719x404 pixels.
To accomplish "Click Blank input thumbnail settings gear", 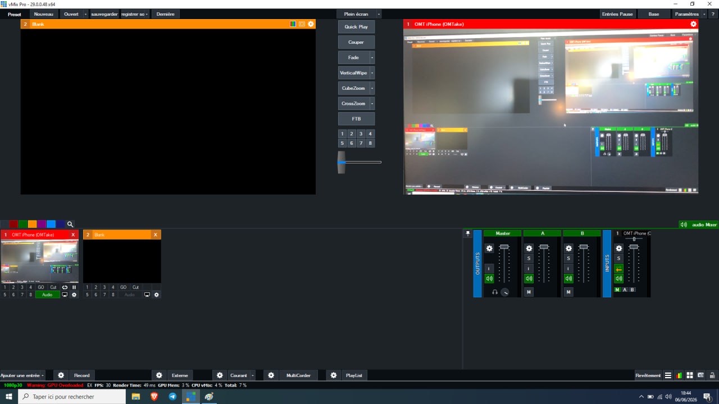I will 157,295.
